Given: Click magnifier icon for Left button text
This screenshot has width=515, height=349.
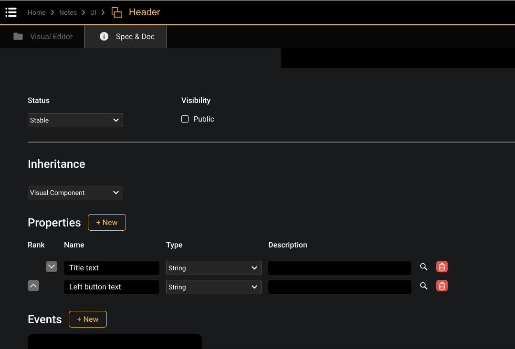Looking at the screenshot, I should click(x=423, y=286).
